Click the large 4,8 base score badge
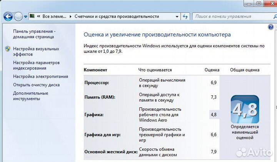Screen dimensions: 277x162 pos(245,109)
